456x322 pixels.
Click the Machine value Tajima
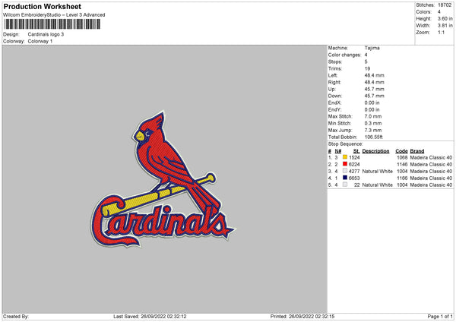372,48
